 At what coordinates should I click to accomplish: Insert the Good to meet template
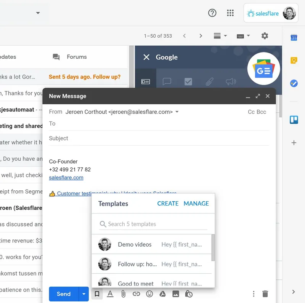pos(151,281)
